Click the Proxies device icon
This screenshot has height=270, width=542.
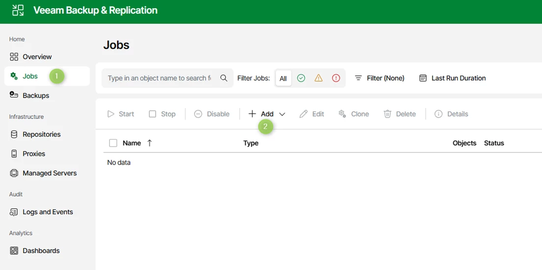[x=14, y=154]
